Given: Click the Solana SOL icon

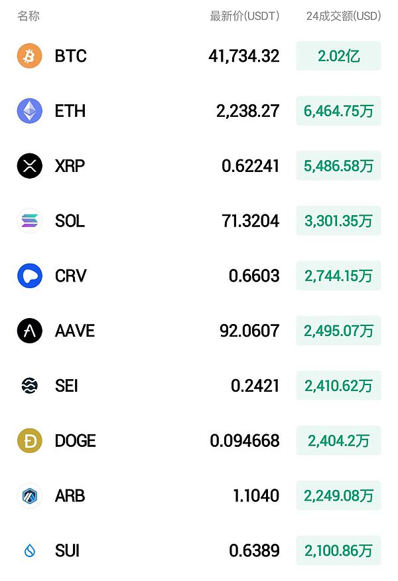Looking at the screenshot, I should click(x=29, y=220).
